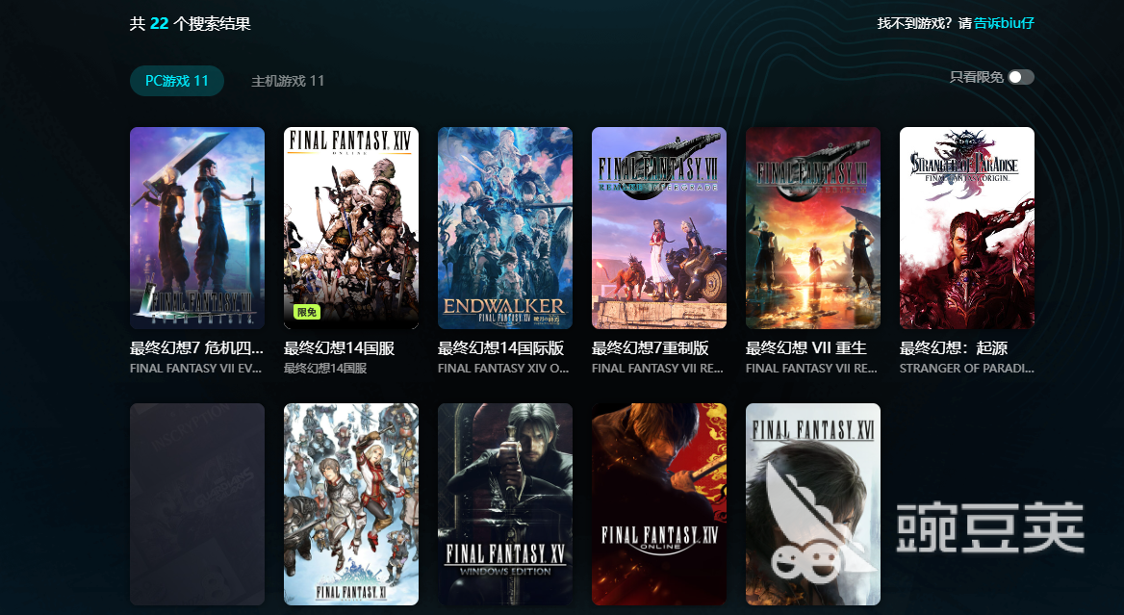Toggle the 只看限免 switch
This screenshot has width=1124, height=615.
coord(1021,77)
